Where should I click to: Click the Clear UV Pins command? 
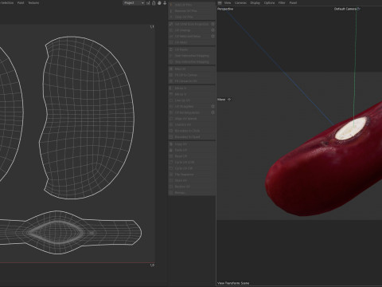click(192, 17)
